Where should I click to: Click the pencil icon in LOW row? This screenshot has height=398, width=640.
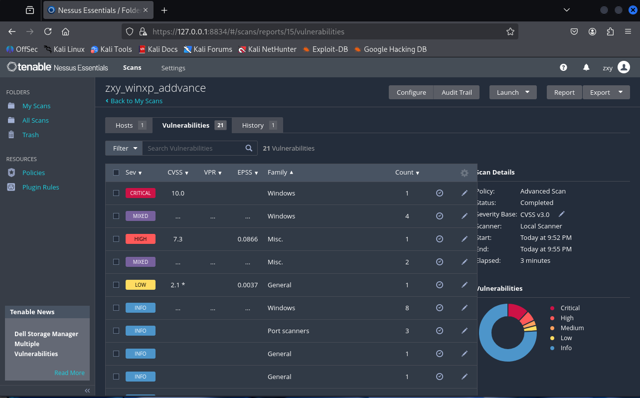[x=465, y=285]
